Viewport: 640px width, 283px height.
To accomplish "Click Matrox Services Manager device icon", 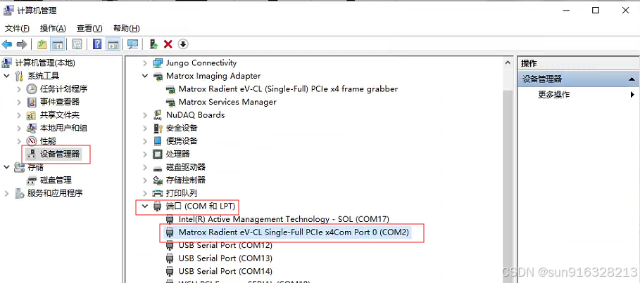I will [170, 103].
